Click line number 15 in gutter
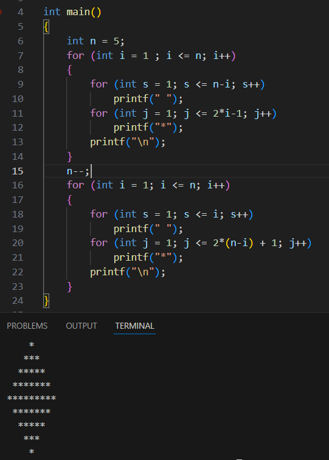The height and width of the screenshot is (460, 329). tap(18, 171)
